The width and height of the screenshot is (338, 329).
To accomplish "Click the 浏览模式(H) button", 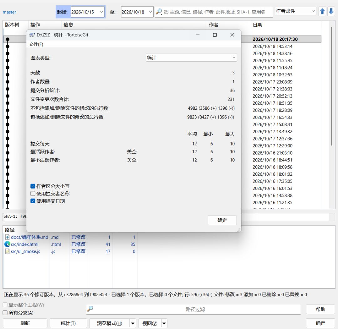I will pyautogui.click(x=110, y=323).
